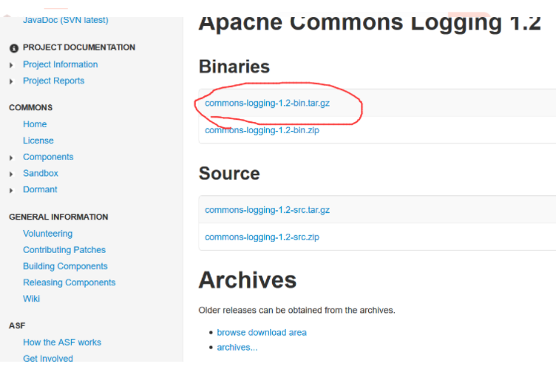The image size is (556, 375).
Task: Click the Apache Commons Logging 1.2 title
Action: click(x=370, y=25)
